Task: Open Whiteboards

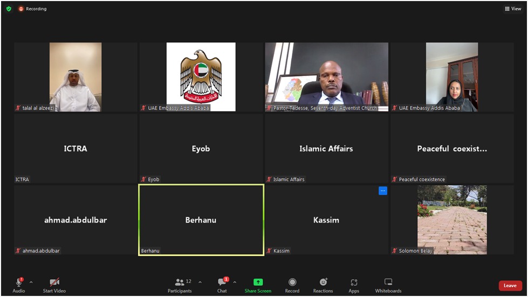Action: [x=388, y=286]
